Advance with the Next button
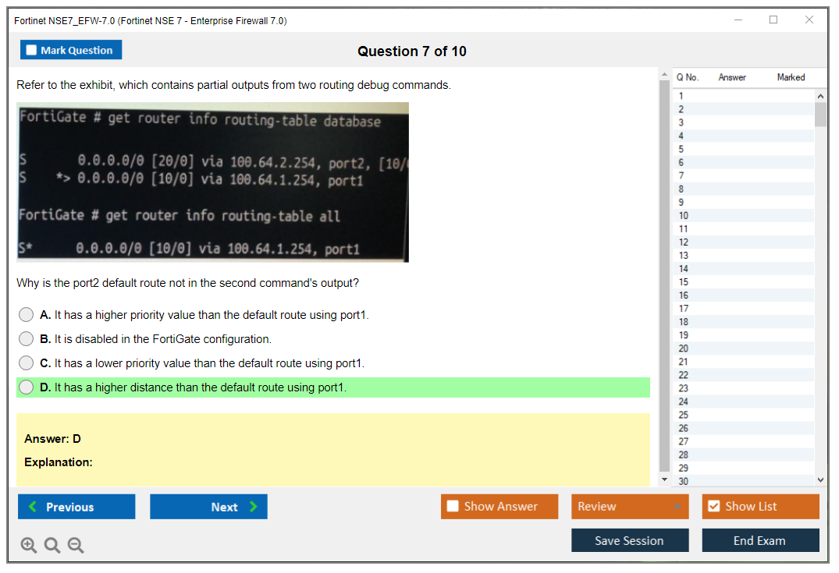This screenshot has height=573, width=839. [x=208, y=507]
